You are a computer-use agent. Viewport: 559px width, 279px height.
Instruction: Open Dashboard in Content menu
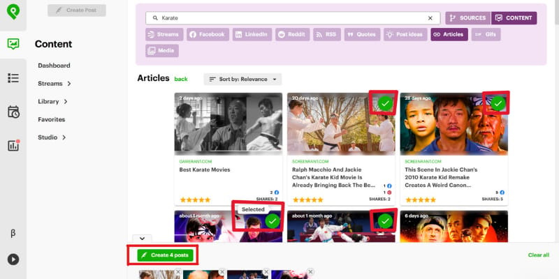tap(54, 66)
